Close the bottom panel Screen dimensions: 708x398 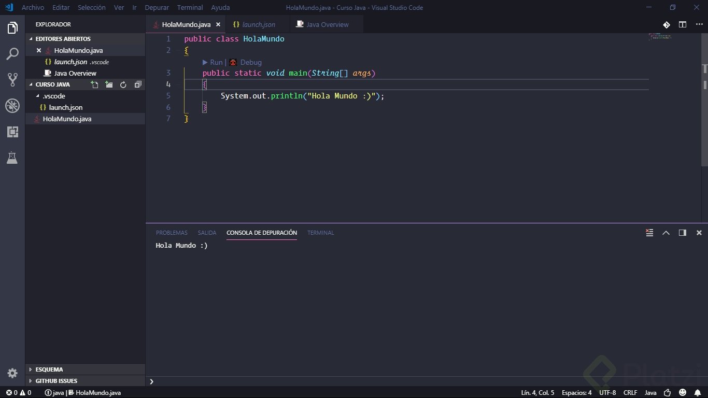click(x=699, y=233)
